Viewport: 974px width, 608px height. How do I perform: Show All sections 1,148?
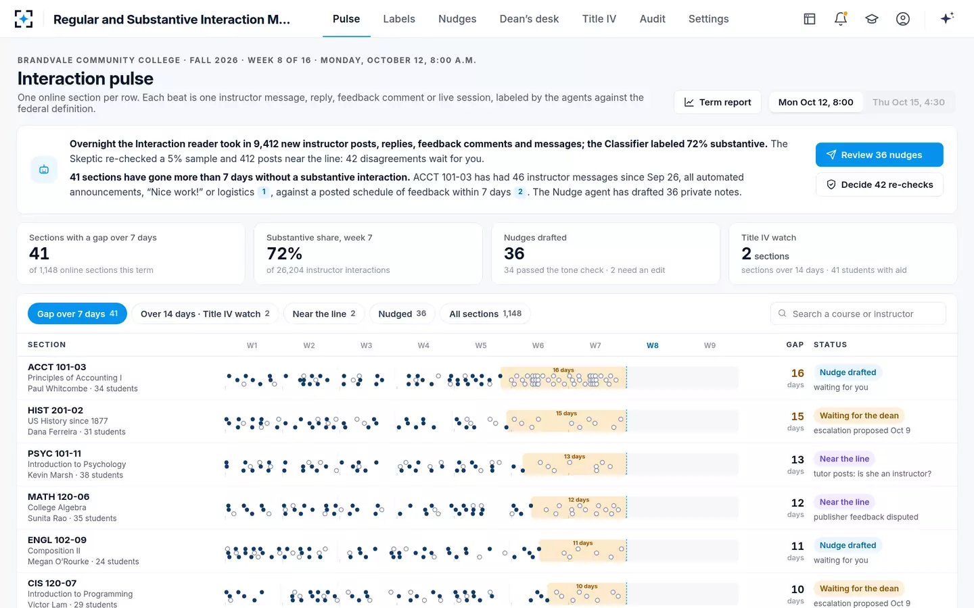pos(486,313)
